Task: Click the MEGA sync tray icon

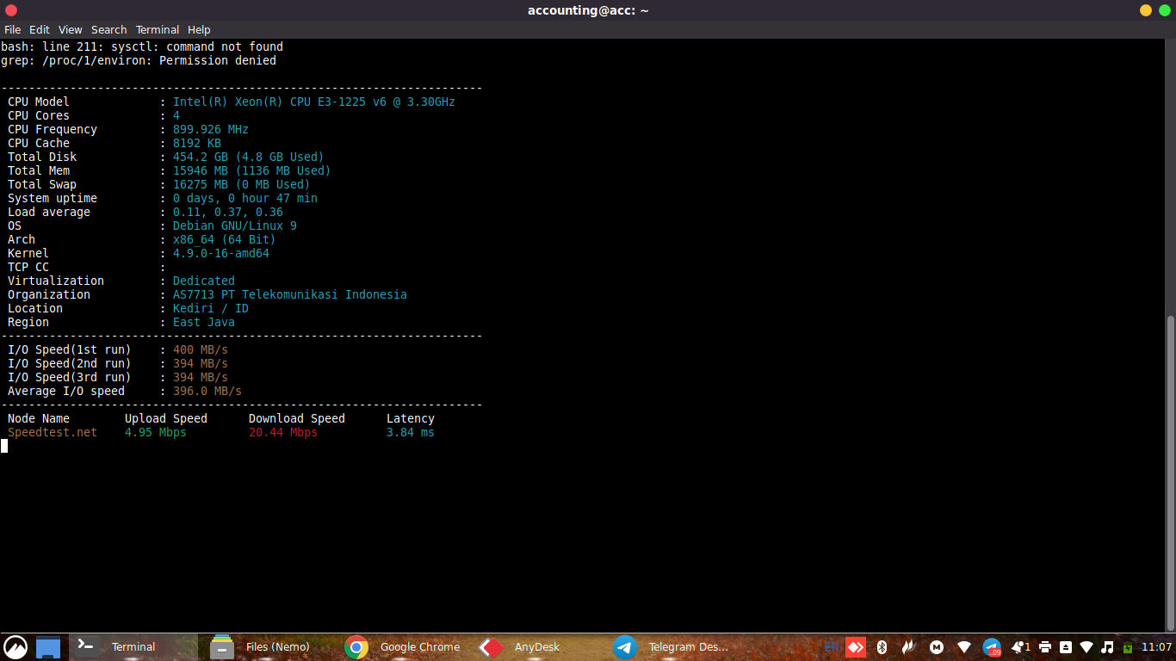Action: pyautogui.click(x=937, y=647)
